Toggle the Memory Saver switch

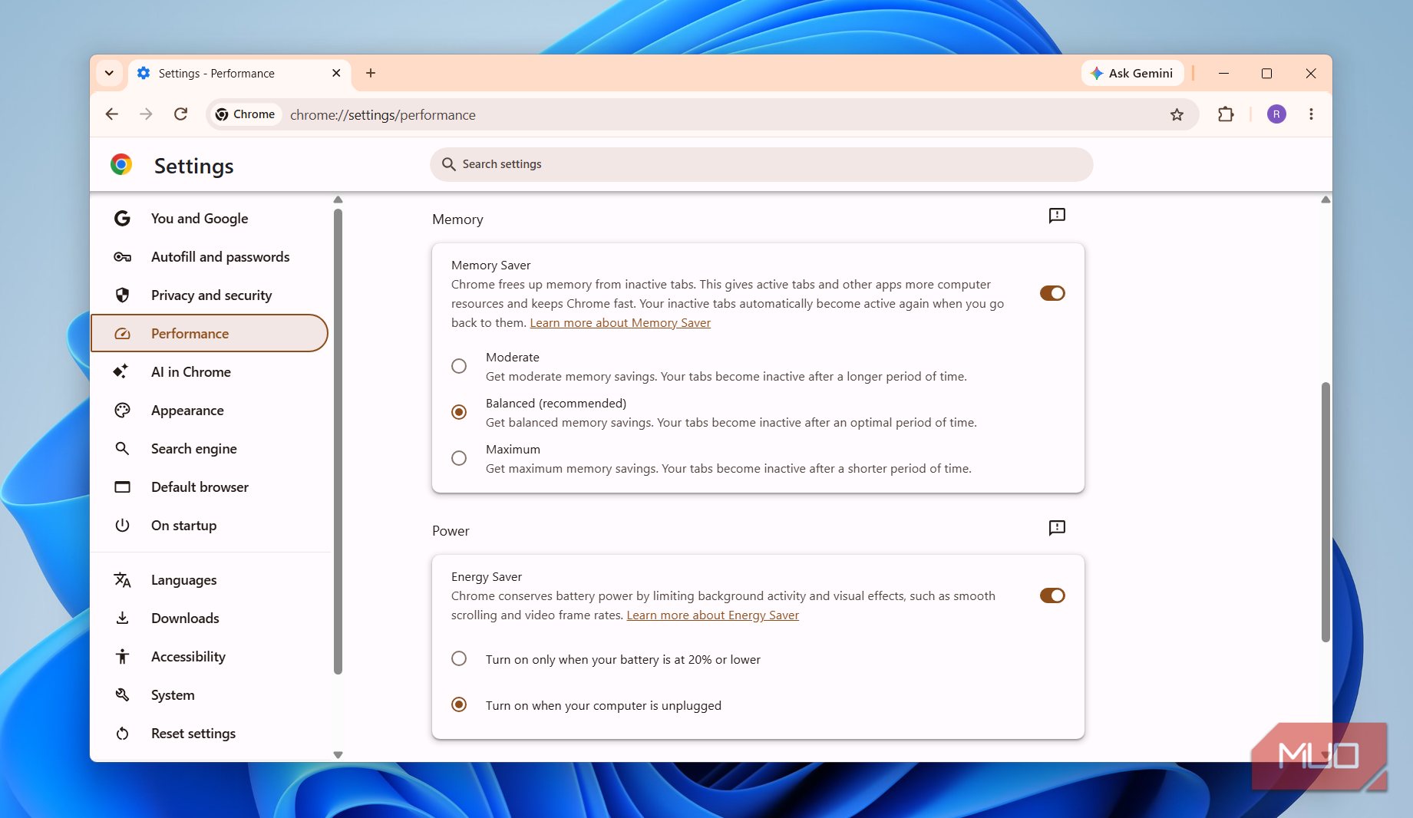point(1052,293)
